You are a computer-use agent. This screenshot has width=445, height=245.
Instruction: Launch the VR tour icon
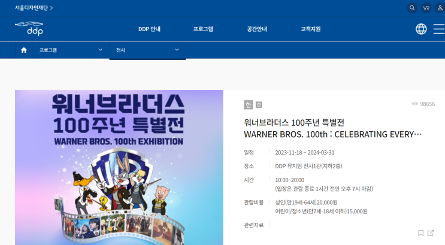tap(426, 8)
